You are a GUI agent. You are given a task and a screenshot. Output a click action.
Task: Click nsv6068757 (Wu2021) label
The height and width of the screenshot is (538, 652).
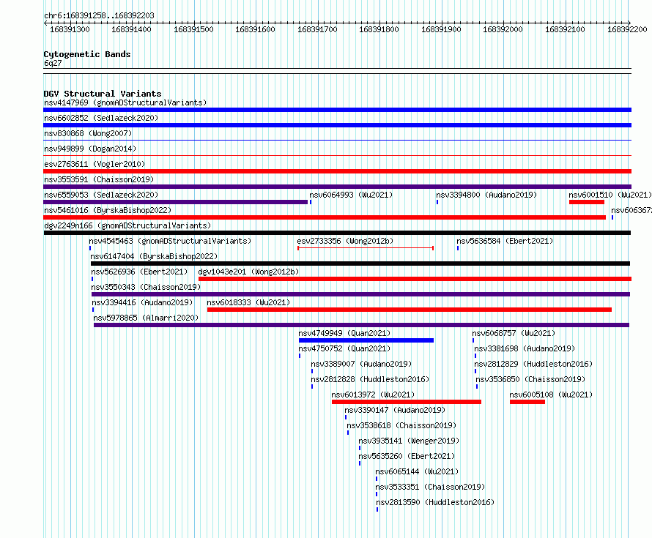coord(514,333)
